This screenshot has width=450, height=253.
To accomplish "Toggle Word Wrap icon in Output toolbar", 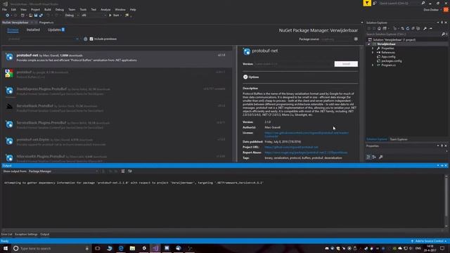I will [x=129, y=171].
